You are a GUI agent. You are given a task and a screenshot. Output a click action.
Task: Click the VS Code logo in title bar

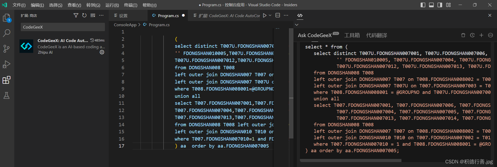click(5, 5)
